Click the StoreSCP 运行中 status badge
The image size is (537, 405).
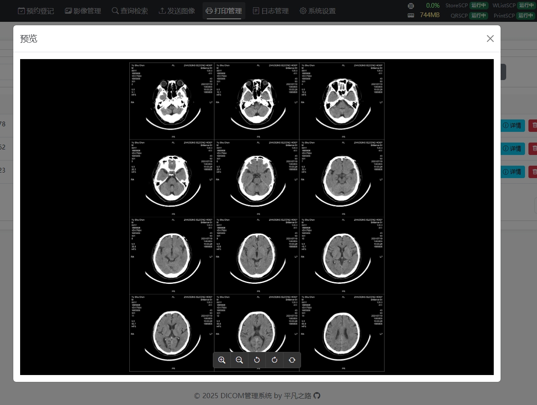[x=479, y=6]
